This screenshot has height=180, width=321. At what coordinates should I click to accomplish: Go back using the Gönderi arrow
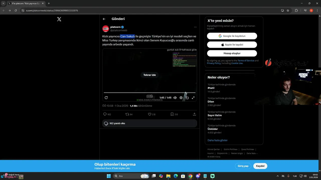tap(104, 19)
